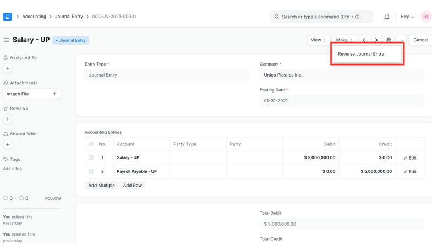Open the notifications bell
Screen dimensions: 432x250
point(386,17)
